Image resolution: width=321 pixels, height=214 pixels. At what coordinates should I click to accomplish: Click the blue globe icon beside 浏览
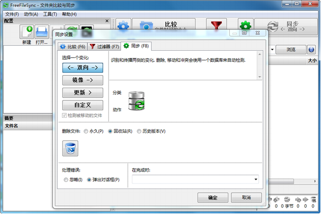pyautogui.click(x=312, y=49)
